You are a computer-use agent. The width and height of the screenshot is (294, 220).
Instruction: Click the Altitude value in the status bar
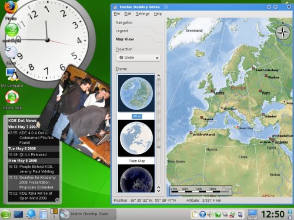pyautogui.click(x=212, y=201)
